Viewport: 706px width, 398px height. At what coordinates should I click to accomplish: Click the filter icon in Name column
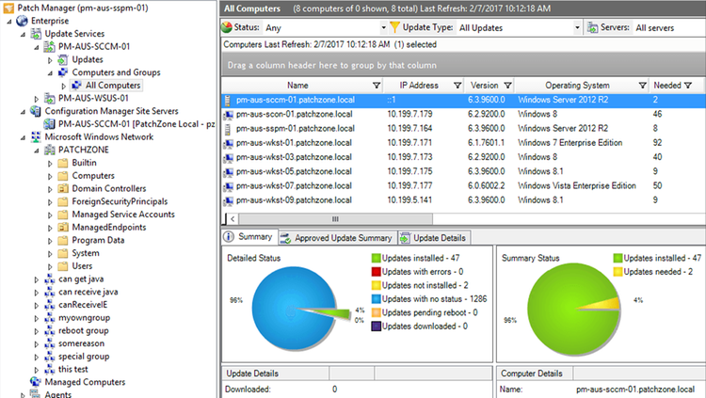pyautogui.click(x=377, y=86)
